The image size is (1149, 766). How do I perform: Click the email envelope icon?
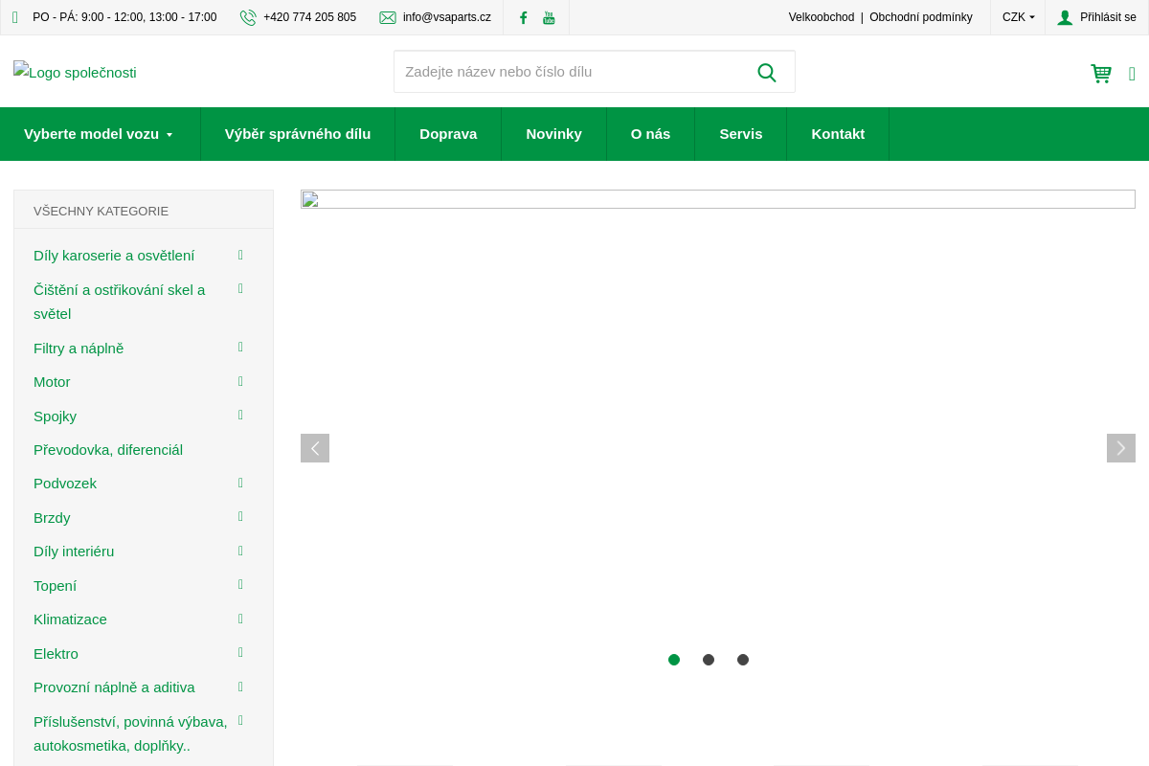tap(388, 17)
